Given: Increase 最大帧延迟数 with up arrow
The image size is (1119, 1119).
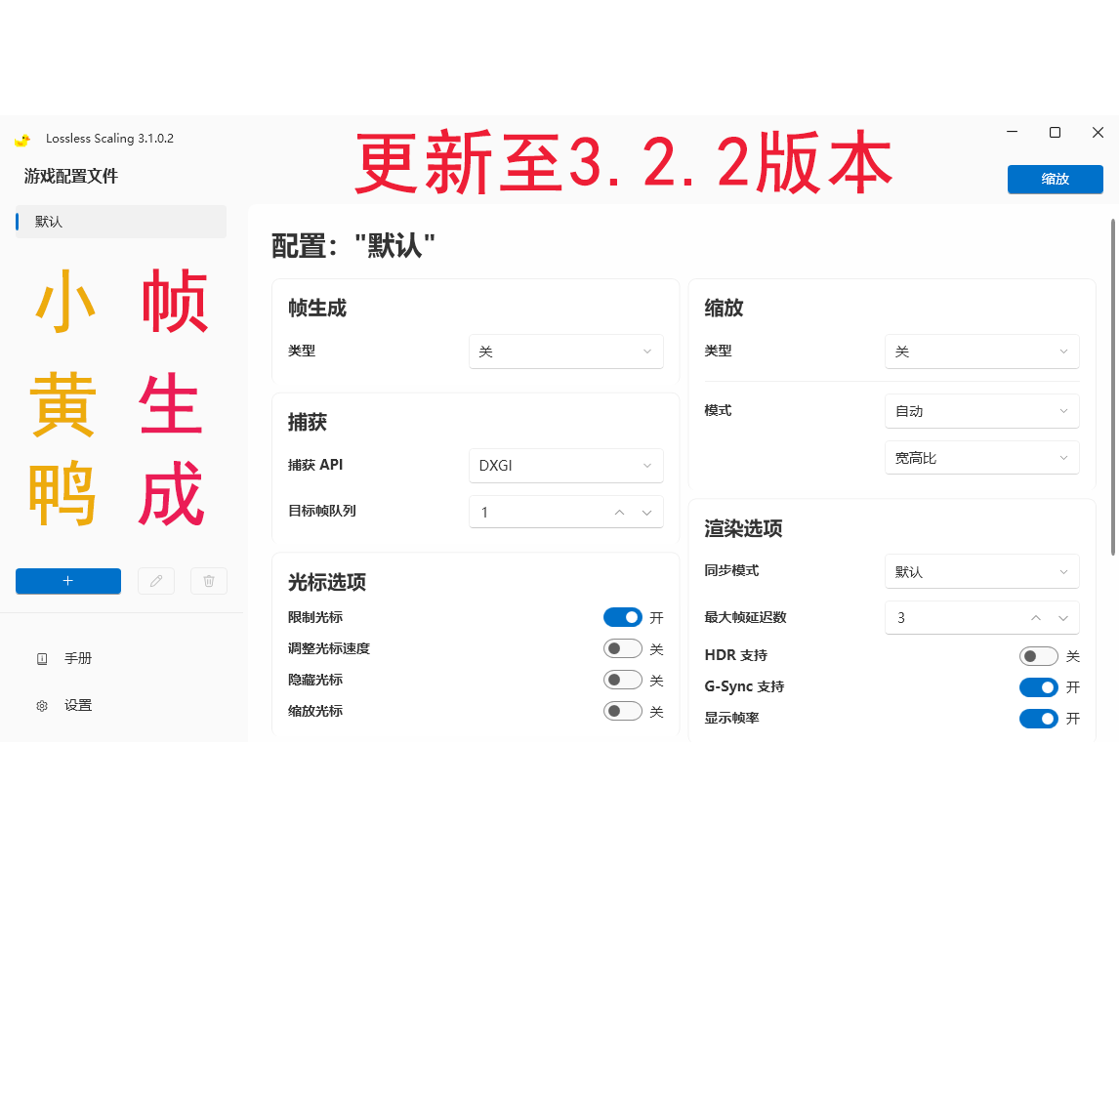Looking at the screenshot, I should (x=1035, y=618).
